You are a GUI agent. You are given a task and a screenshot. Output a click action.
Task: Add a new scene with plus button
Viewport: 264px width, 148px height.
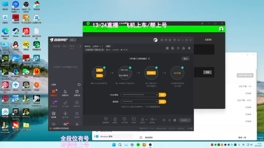(80, 46)
